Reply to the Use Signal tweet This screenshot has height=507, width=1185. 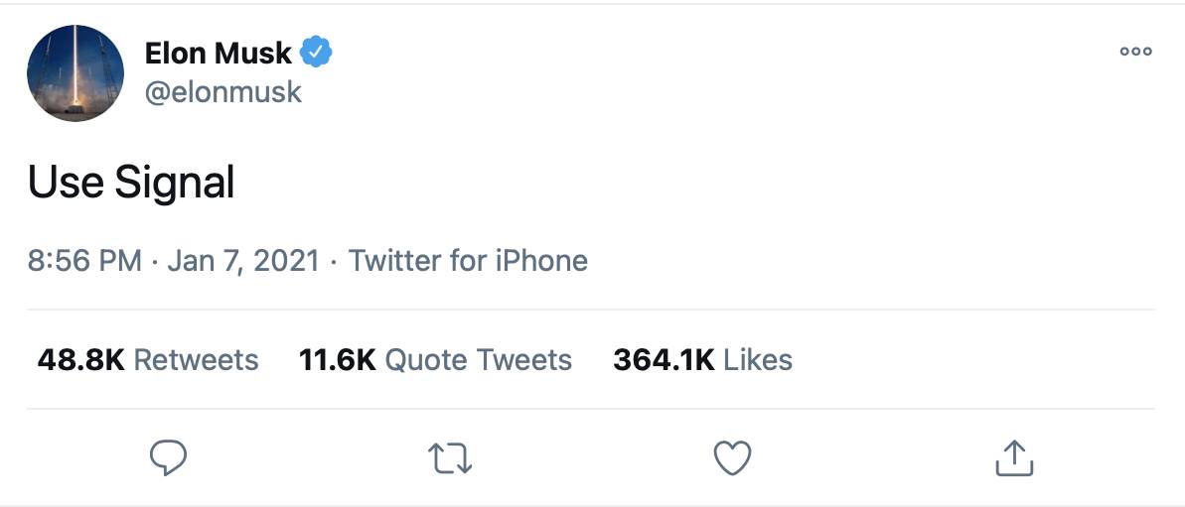coord(168,457)
